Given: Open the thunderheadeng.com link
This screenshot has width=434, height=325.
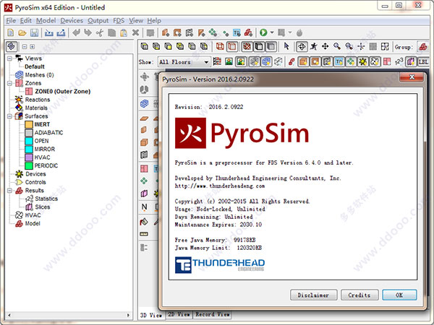Looking at the screenshot, I should point(219,186).
